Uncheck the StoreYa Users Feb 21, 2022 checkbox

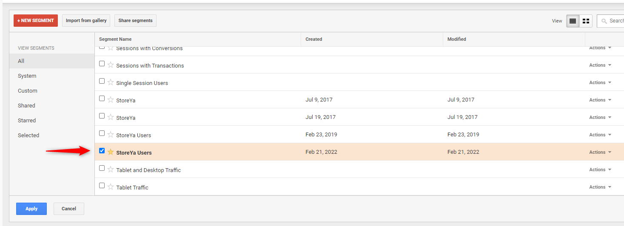point(102,150)
